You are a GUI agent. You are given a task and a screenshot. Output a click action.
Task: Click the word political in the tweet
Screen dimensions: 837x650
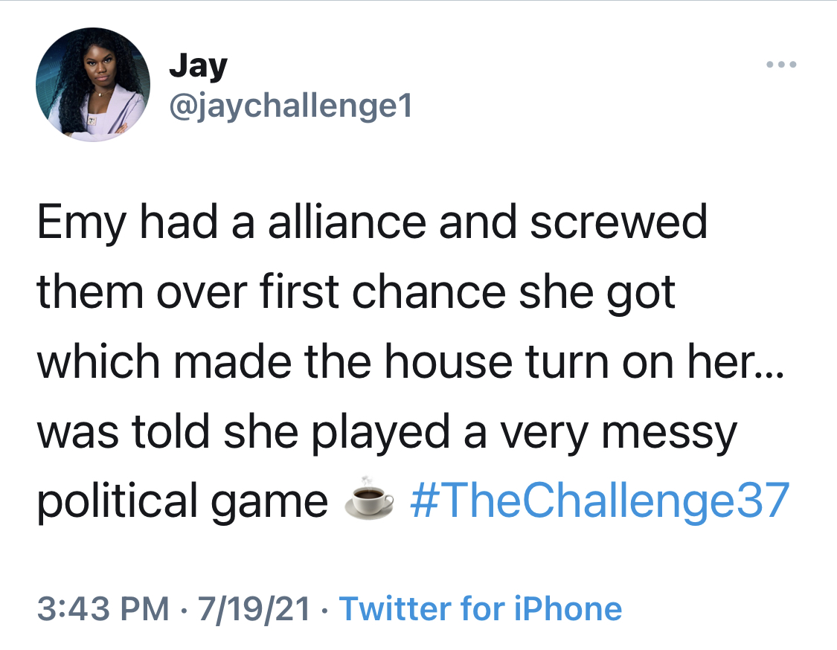(x=118, y=502)
